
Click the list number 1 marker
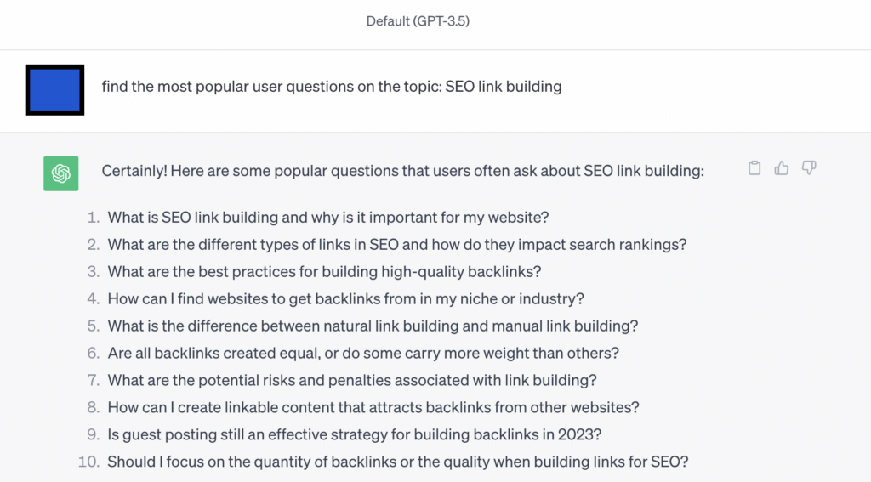point(94,217)
